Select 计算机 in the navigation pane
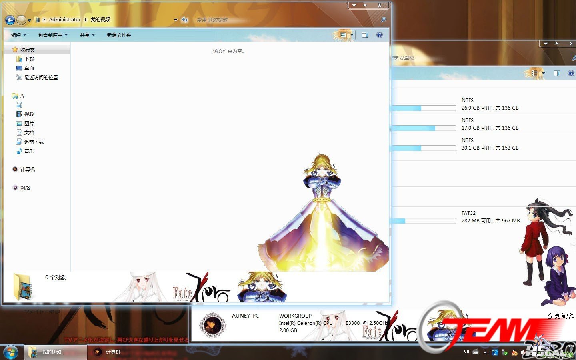 click(x=27, y=170)
